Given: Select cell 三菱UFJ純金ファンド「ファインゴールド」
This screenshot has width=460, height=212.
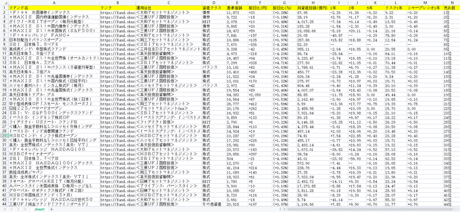Looking at the screenshot, I should click(54, 204).
